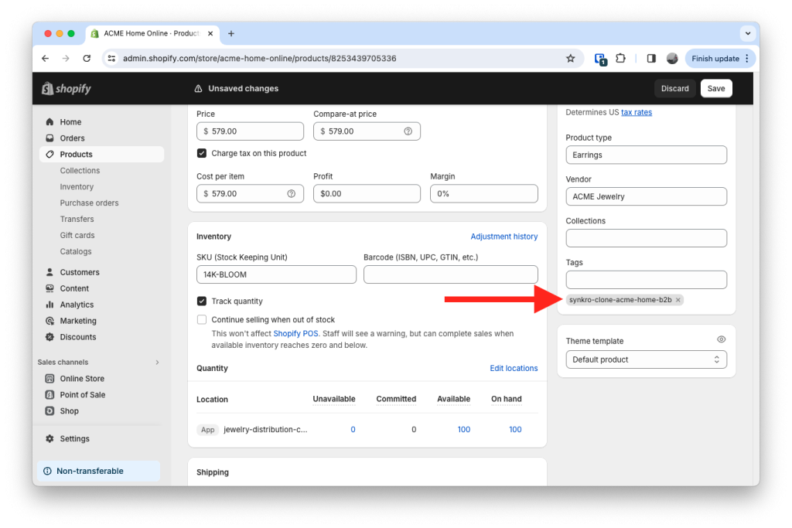Uncheck Charge tax on this product
Screen dimensions: 792x528
click(202, 152)
